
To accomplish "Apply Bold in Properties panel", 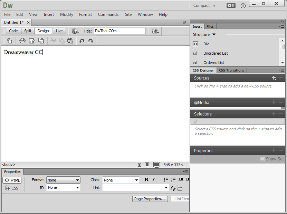I will click(x=146, y=180).
